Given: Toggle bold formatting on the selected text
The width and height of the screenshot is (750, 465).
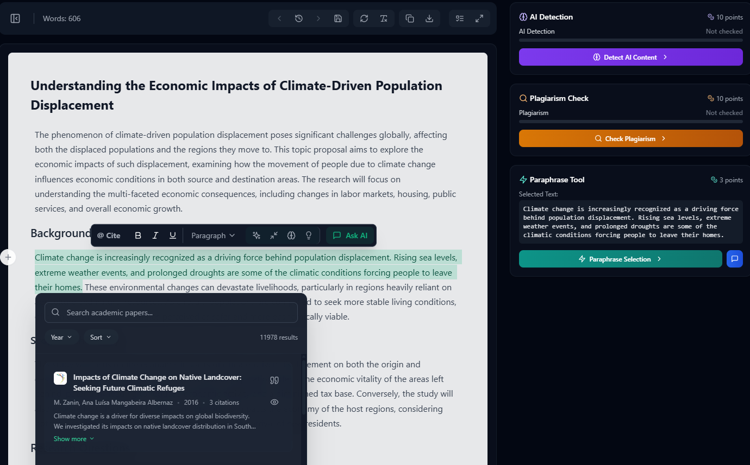Looking at the screenshot, I should tap(137, 235).
